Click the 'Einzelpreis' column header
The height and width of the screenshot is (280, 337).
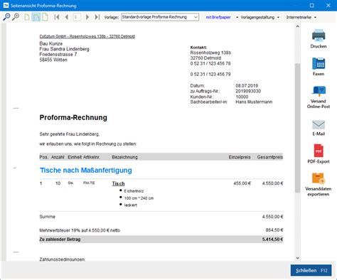240,157
